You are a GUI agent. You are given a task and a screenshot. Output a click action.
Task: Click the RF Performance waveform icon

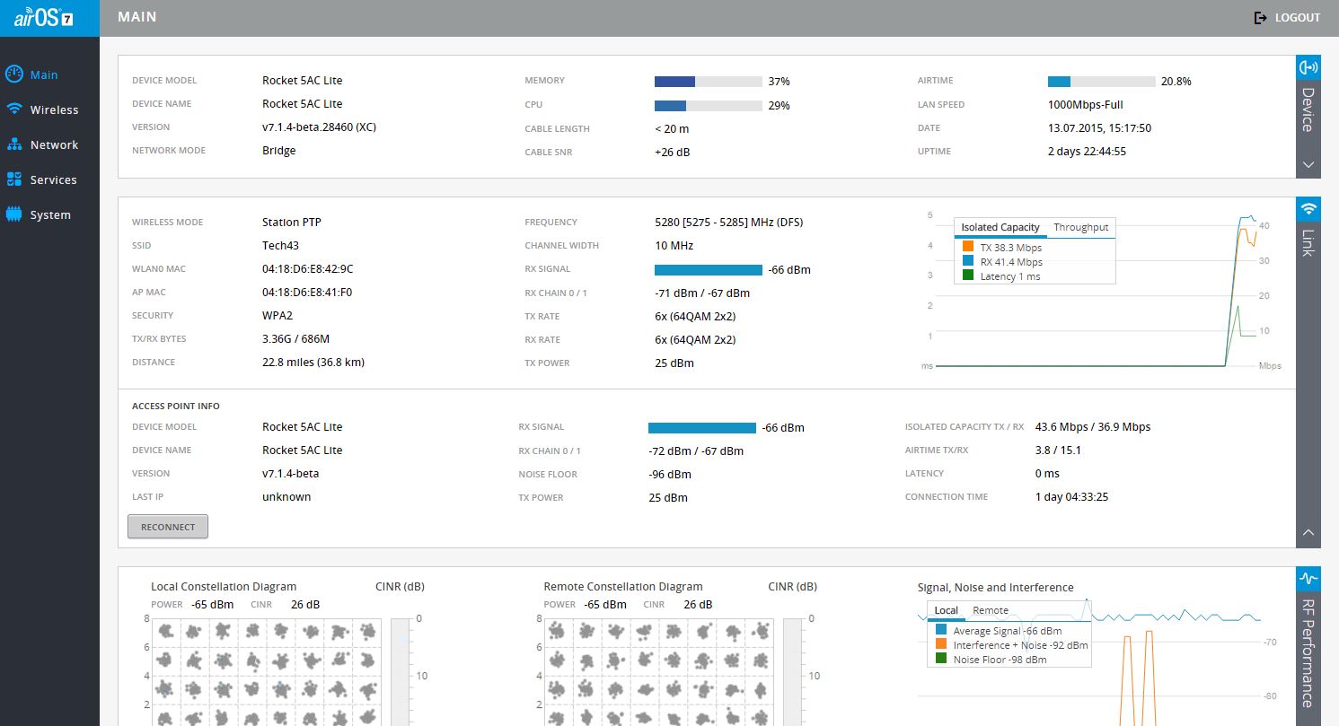[x=1308, y=579]
